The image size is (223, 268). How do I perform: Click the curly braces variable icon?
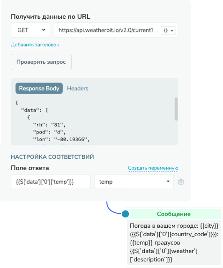tap(165, 30)
